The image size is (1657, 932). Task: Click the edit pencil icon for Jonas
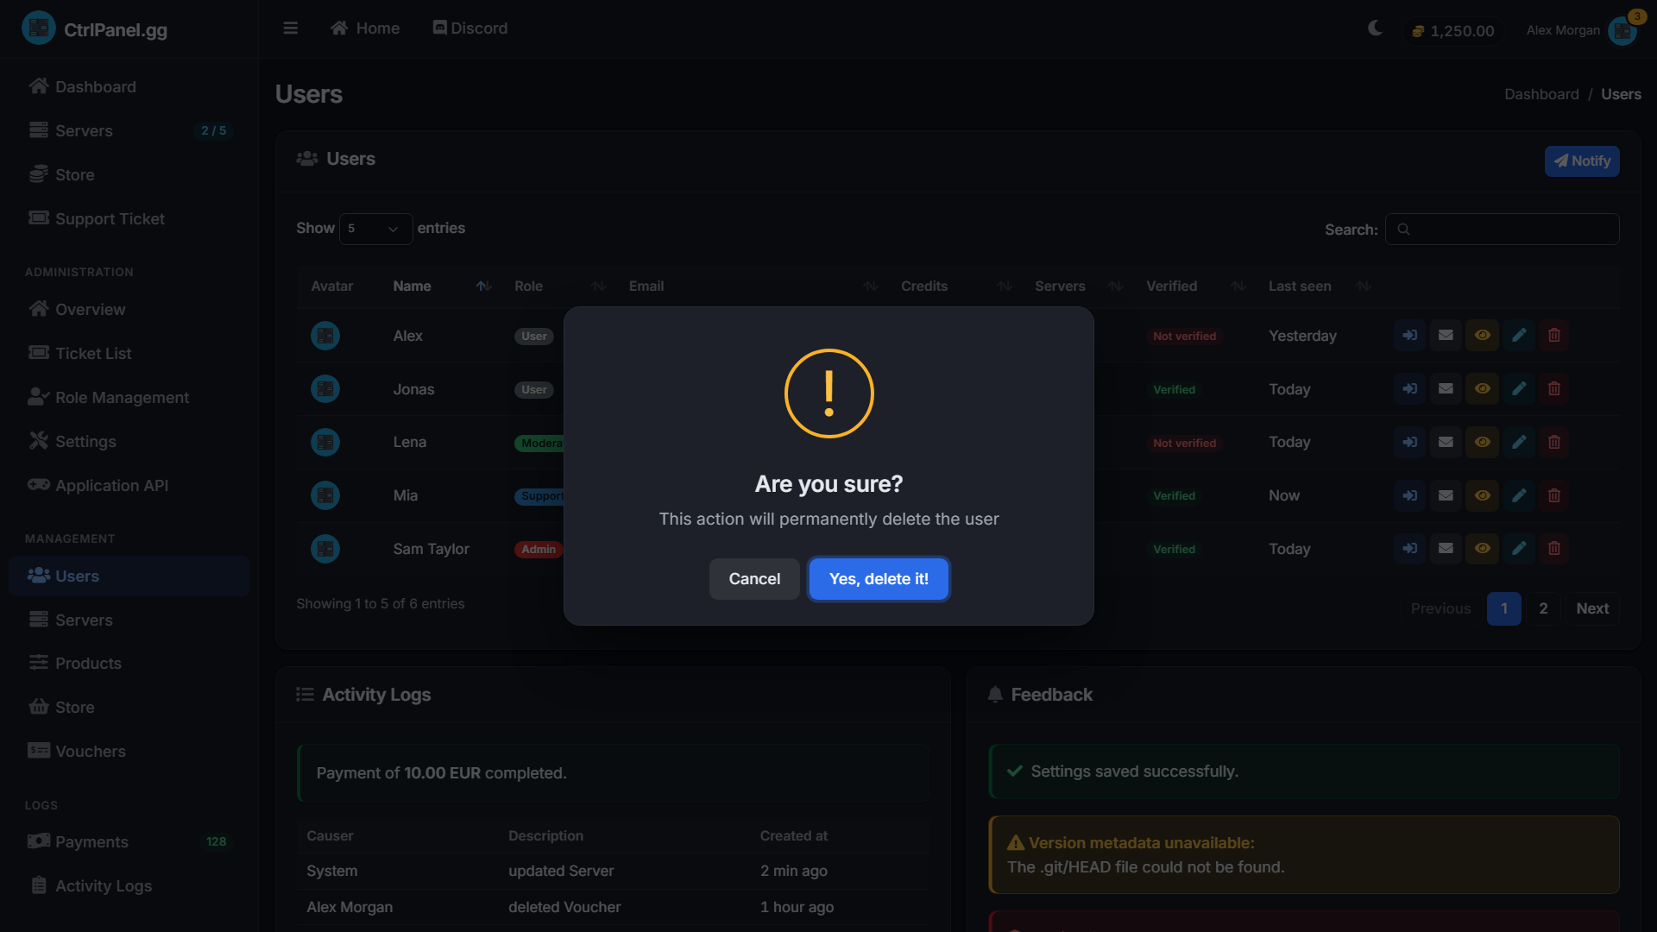click(x=1519, y=389)
